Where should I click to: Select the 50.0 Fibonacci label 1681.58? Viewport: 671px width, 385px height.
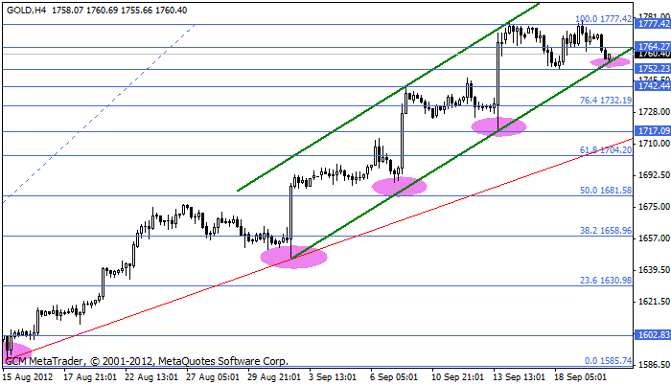click(606, 191)
